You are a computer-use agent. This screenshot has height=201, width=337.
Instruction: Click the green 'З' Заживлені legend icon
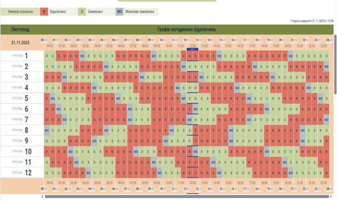(82, 11)
